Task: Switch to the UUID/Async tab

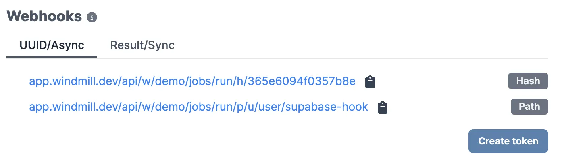Action: (x=52, y=45)
